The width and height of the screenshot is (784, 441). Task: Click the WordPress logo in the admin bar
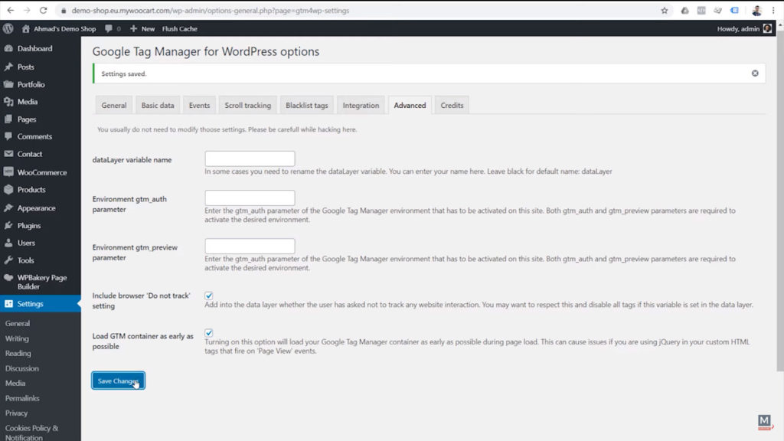pos(8,28)
